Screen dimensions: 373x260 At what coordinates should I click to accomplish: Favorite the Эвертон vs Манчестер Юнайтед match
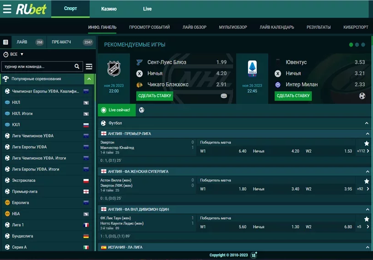coord(367,143)
